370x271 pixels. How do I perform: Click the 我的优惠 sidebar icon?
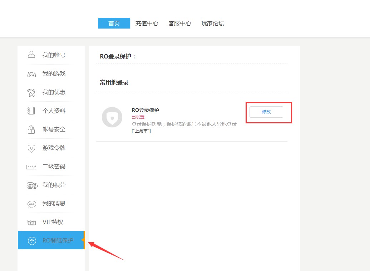pos(31,92)
